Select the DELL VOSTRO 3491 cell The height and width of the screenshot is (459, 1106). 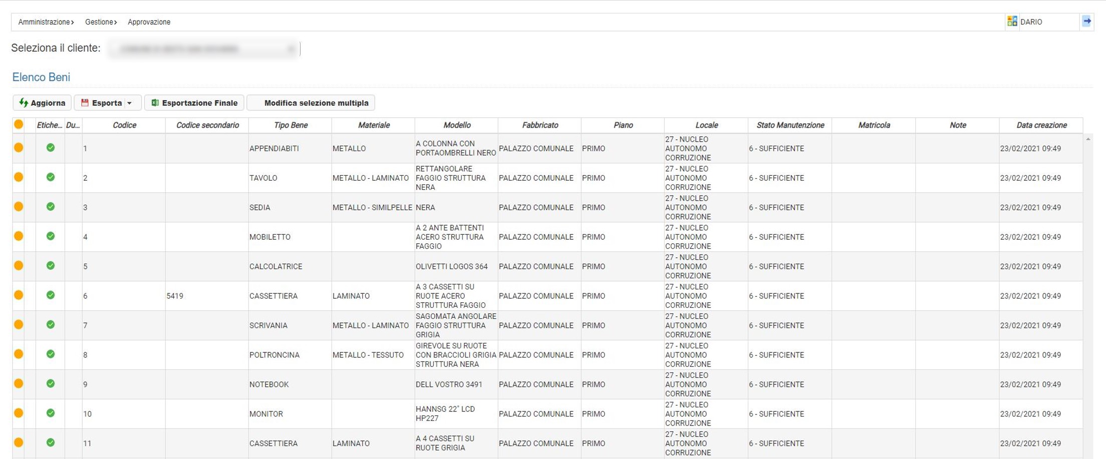456,384
